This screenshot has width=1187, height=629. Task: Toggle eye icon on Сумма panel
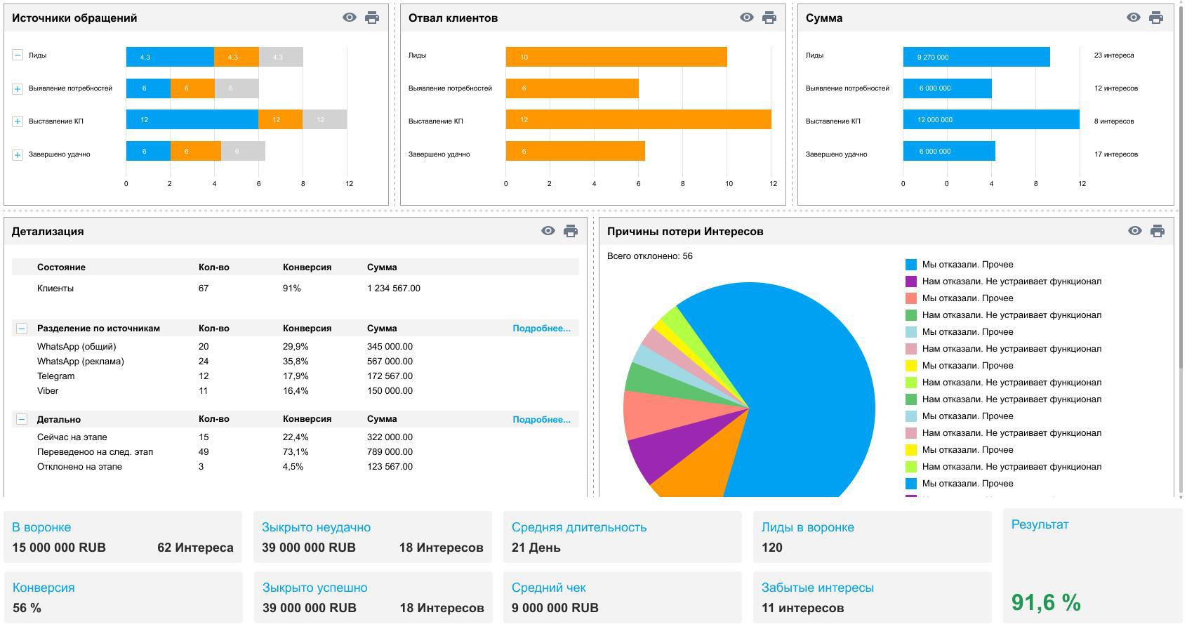pos(1134,18)
